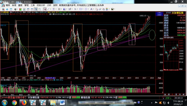Switch to the RSI indicator tab
This screenshot has height=106, width=187.
[x=29, y=95]
